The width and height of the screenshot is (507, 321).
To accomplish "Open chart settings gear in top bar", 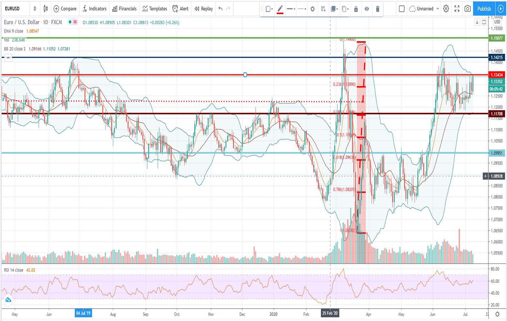I will tap(446, 9).
